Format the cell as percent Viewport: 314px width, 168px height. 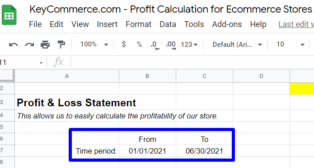[x=139, y=44]
